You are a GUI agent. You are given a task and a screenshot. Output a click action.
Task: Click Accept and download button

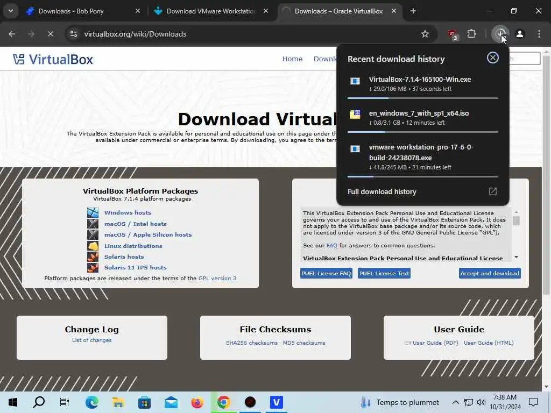click(490, 273)
